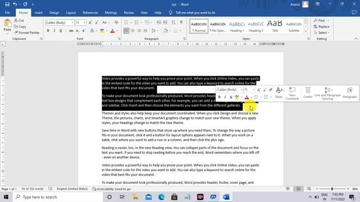This screenshot has height=202, width=360.
Task: Decrease font size with the ribbon Shrink Font icon
Action: pyautogui.click(x=97, y=22)
